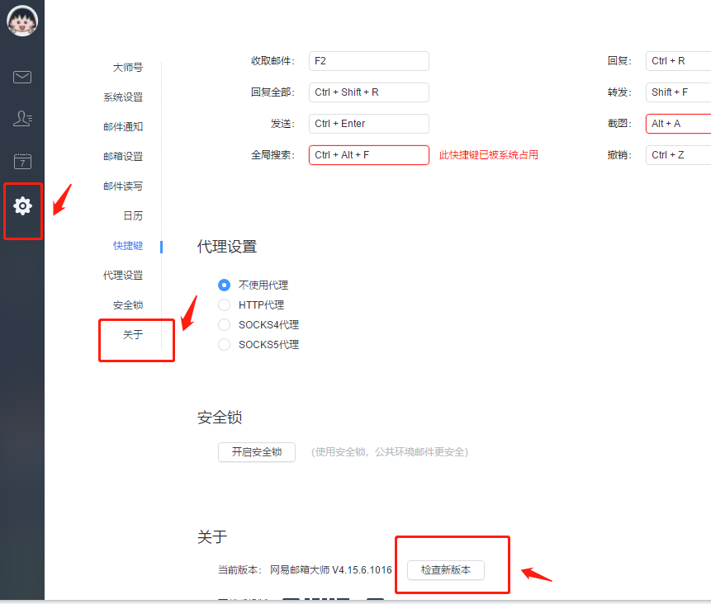
Task: Click the 检查新版本 button
Action: (x=445, y=569)
